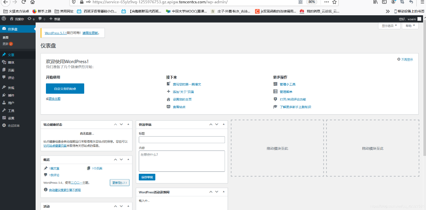Click the 自动建议搜索引擎不抓取 link
Image resolution: width=426 pixels, height=210 pixels.
click(x=65, y=190)
